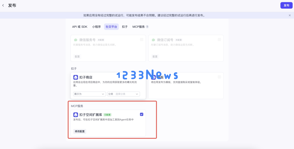
Task: Click 配置 under 微信服务号
Action: pos(77,57)
